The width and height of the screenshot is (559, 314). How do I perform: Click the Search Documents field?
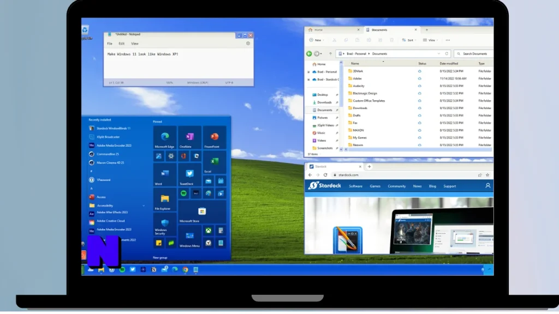point(474,54)
